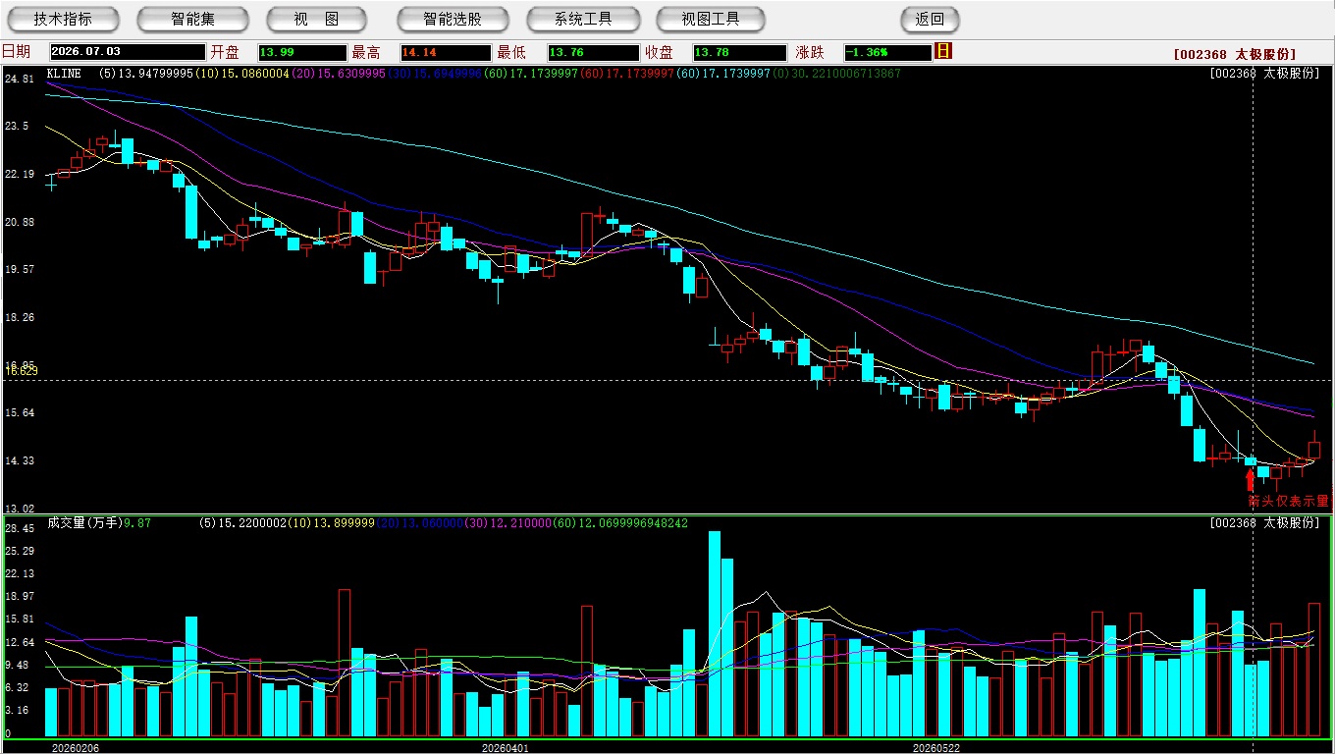The width and height of the screenshot is (1335, 754).
Task: Select the (10)15.0860004 moving average legend
Action: (x=242, y=74)
